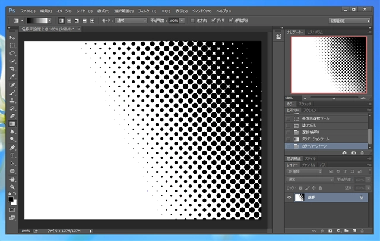This screenshot has width=380, height=241.
Task: Select the Brush tool
Action: 12,93
